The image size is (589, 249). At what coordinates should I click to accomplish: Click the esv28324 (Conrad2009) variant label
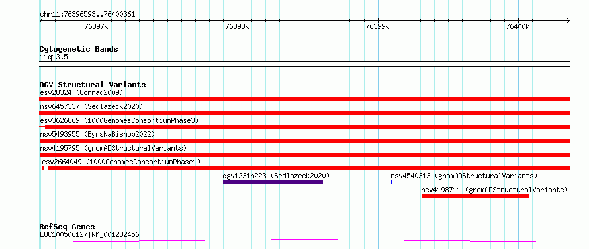(x=81, y=92)
